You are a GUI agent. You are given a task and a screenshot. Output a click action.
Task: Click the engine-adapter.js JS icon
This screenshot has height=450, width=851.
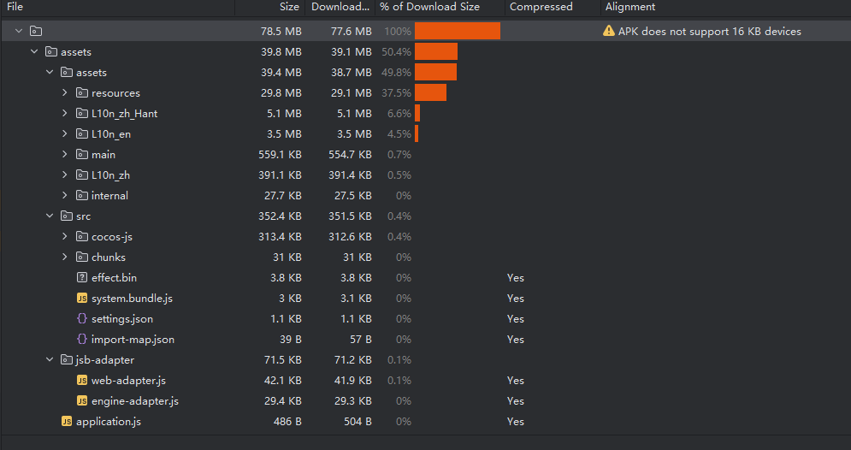pos(82,401)
